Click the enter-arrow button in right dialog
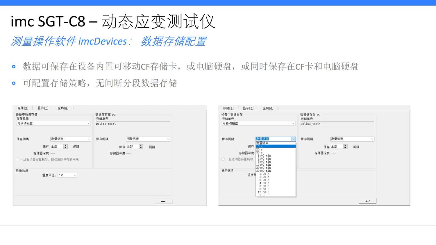 (x=367, y=201)
